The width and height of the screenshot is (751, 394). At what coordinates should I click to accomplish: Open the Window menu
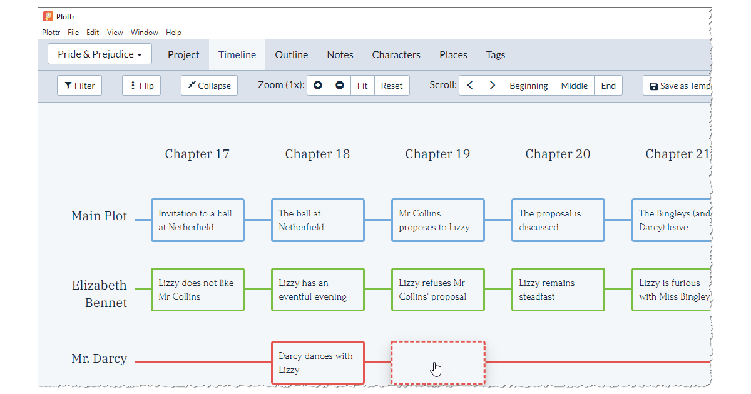[x=145, y=33]
